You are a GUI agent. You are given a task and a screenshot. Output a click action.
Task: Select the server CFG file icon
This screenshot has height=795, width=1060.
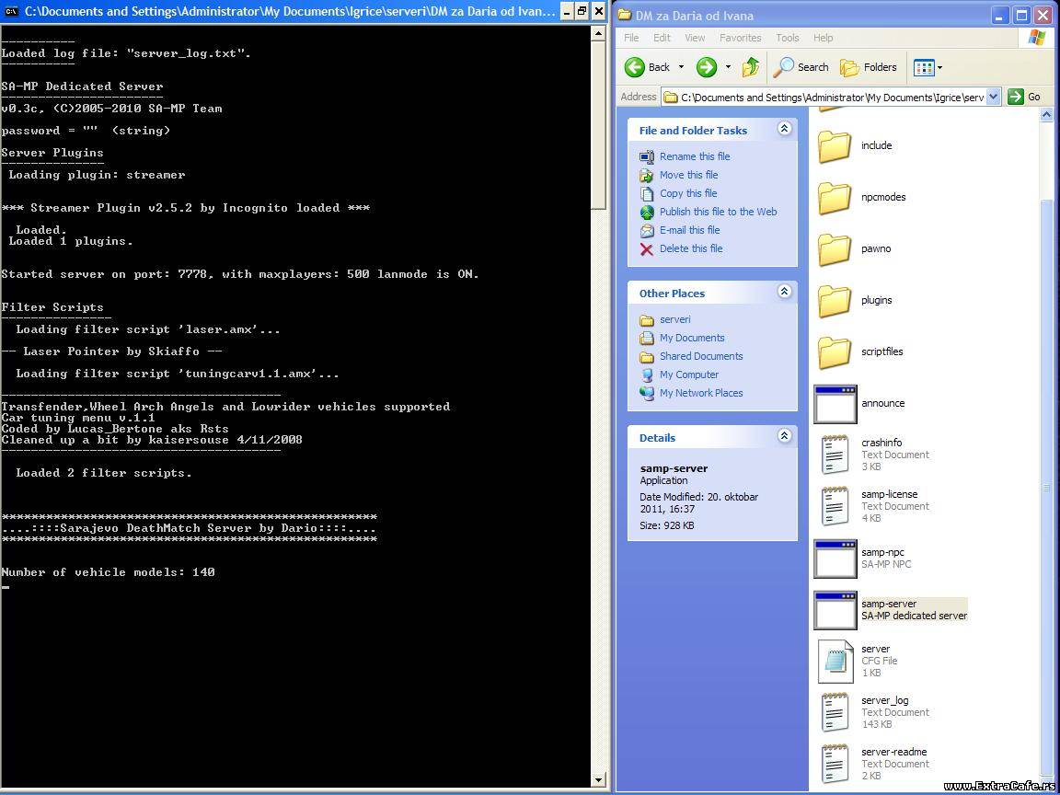click(835, 661)
